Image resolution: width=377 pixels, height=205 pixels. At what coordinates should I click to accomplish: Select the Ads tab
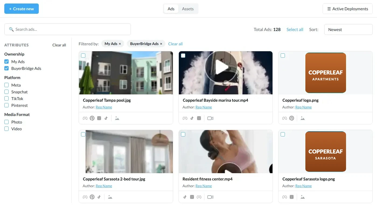pos(171,9)
